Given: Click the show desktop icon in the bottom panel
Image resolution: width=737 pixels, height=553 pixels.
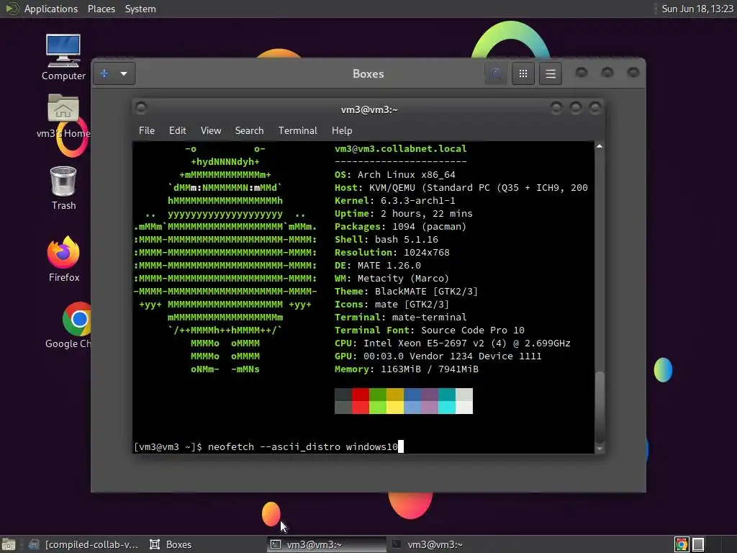Looking at the screenshot, I should click(9, 544).
